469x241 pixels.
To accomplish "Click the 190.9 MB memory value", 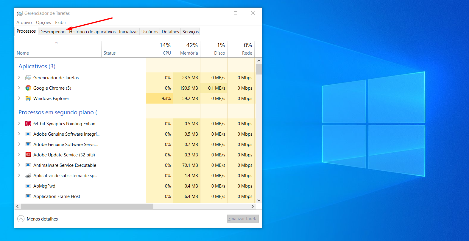I will point(189,88).
